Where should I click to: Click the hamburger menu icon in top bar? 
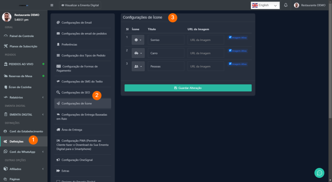[x=52, y=5]
